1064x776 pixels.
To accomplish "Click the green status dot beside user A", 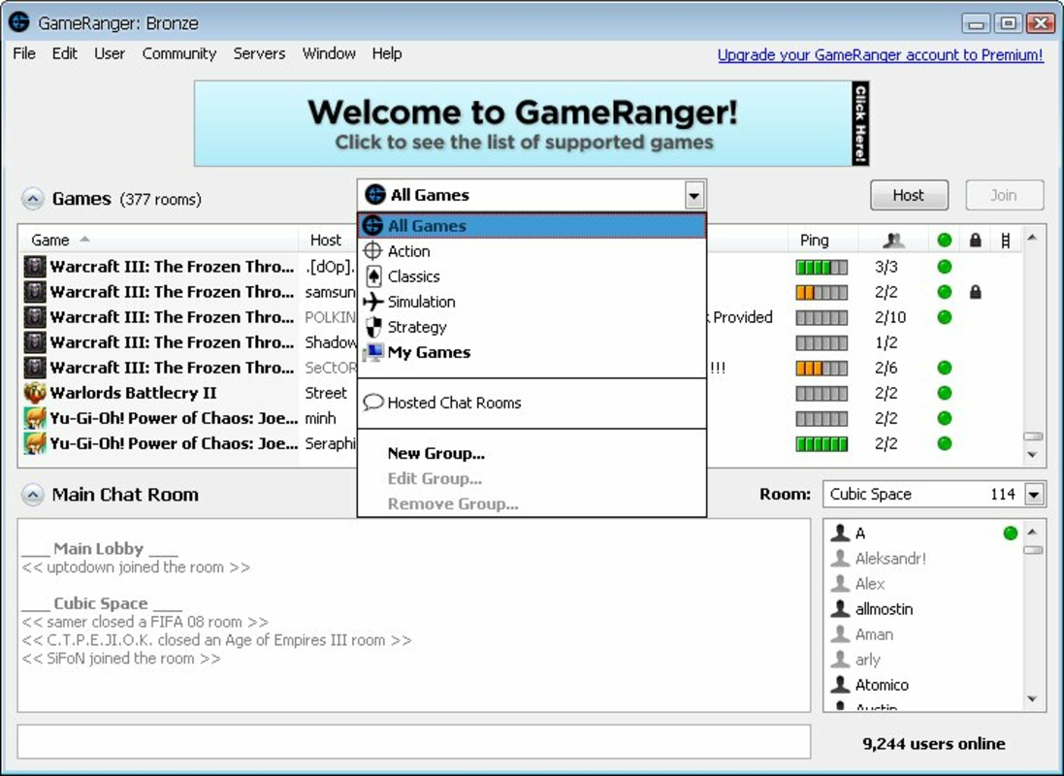I will 1011,533.
